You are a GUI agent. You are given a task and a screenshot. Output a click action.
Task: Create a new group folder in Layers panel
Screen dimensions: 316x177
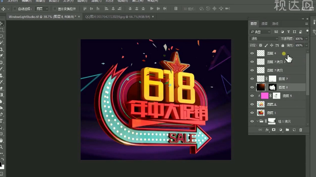(287, 130)
